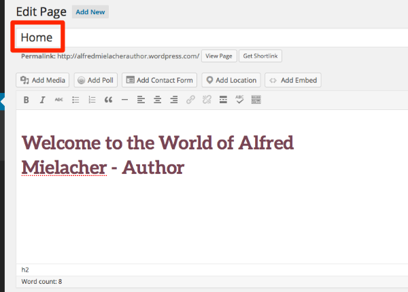
Task: Align text right
Action: [174, 100]
